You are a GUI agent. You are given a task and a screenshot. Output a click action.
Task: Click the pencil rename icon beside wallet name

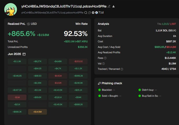tap(109, 6)
